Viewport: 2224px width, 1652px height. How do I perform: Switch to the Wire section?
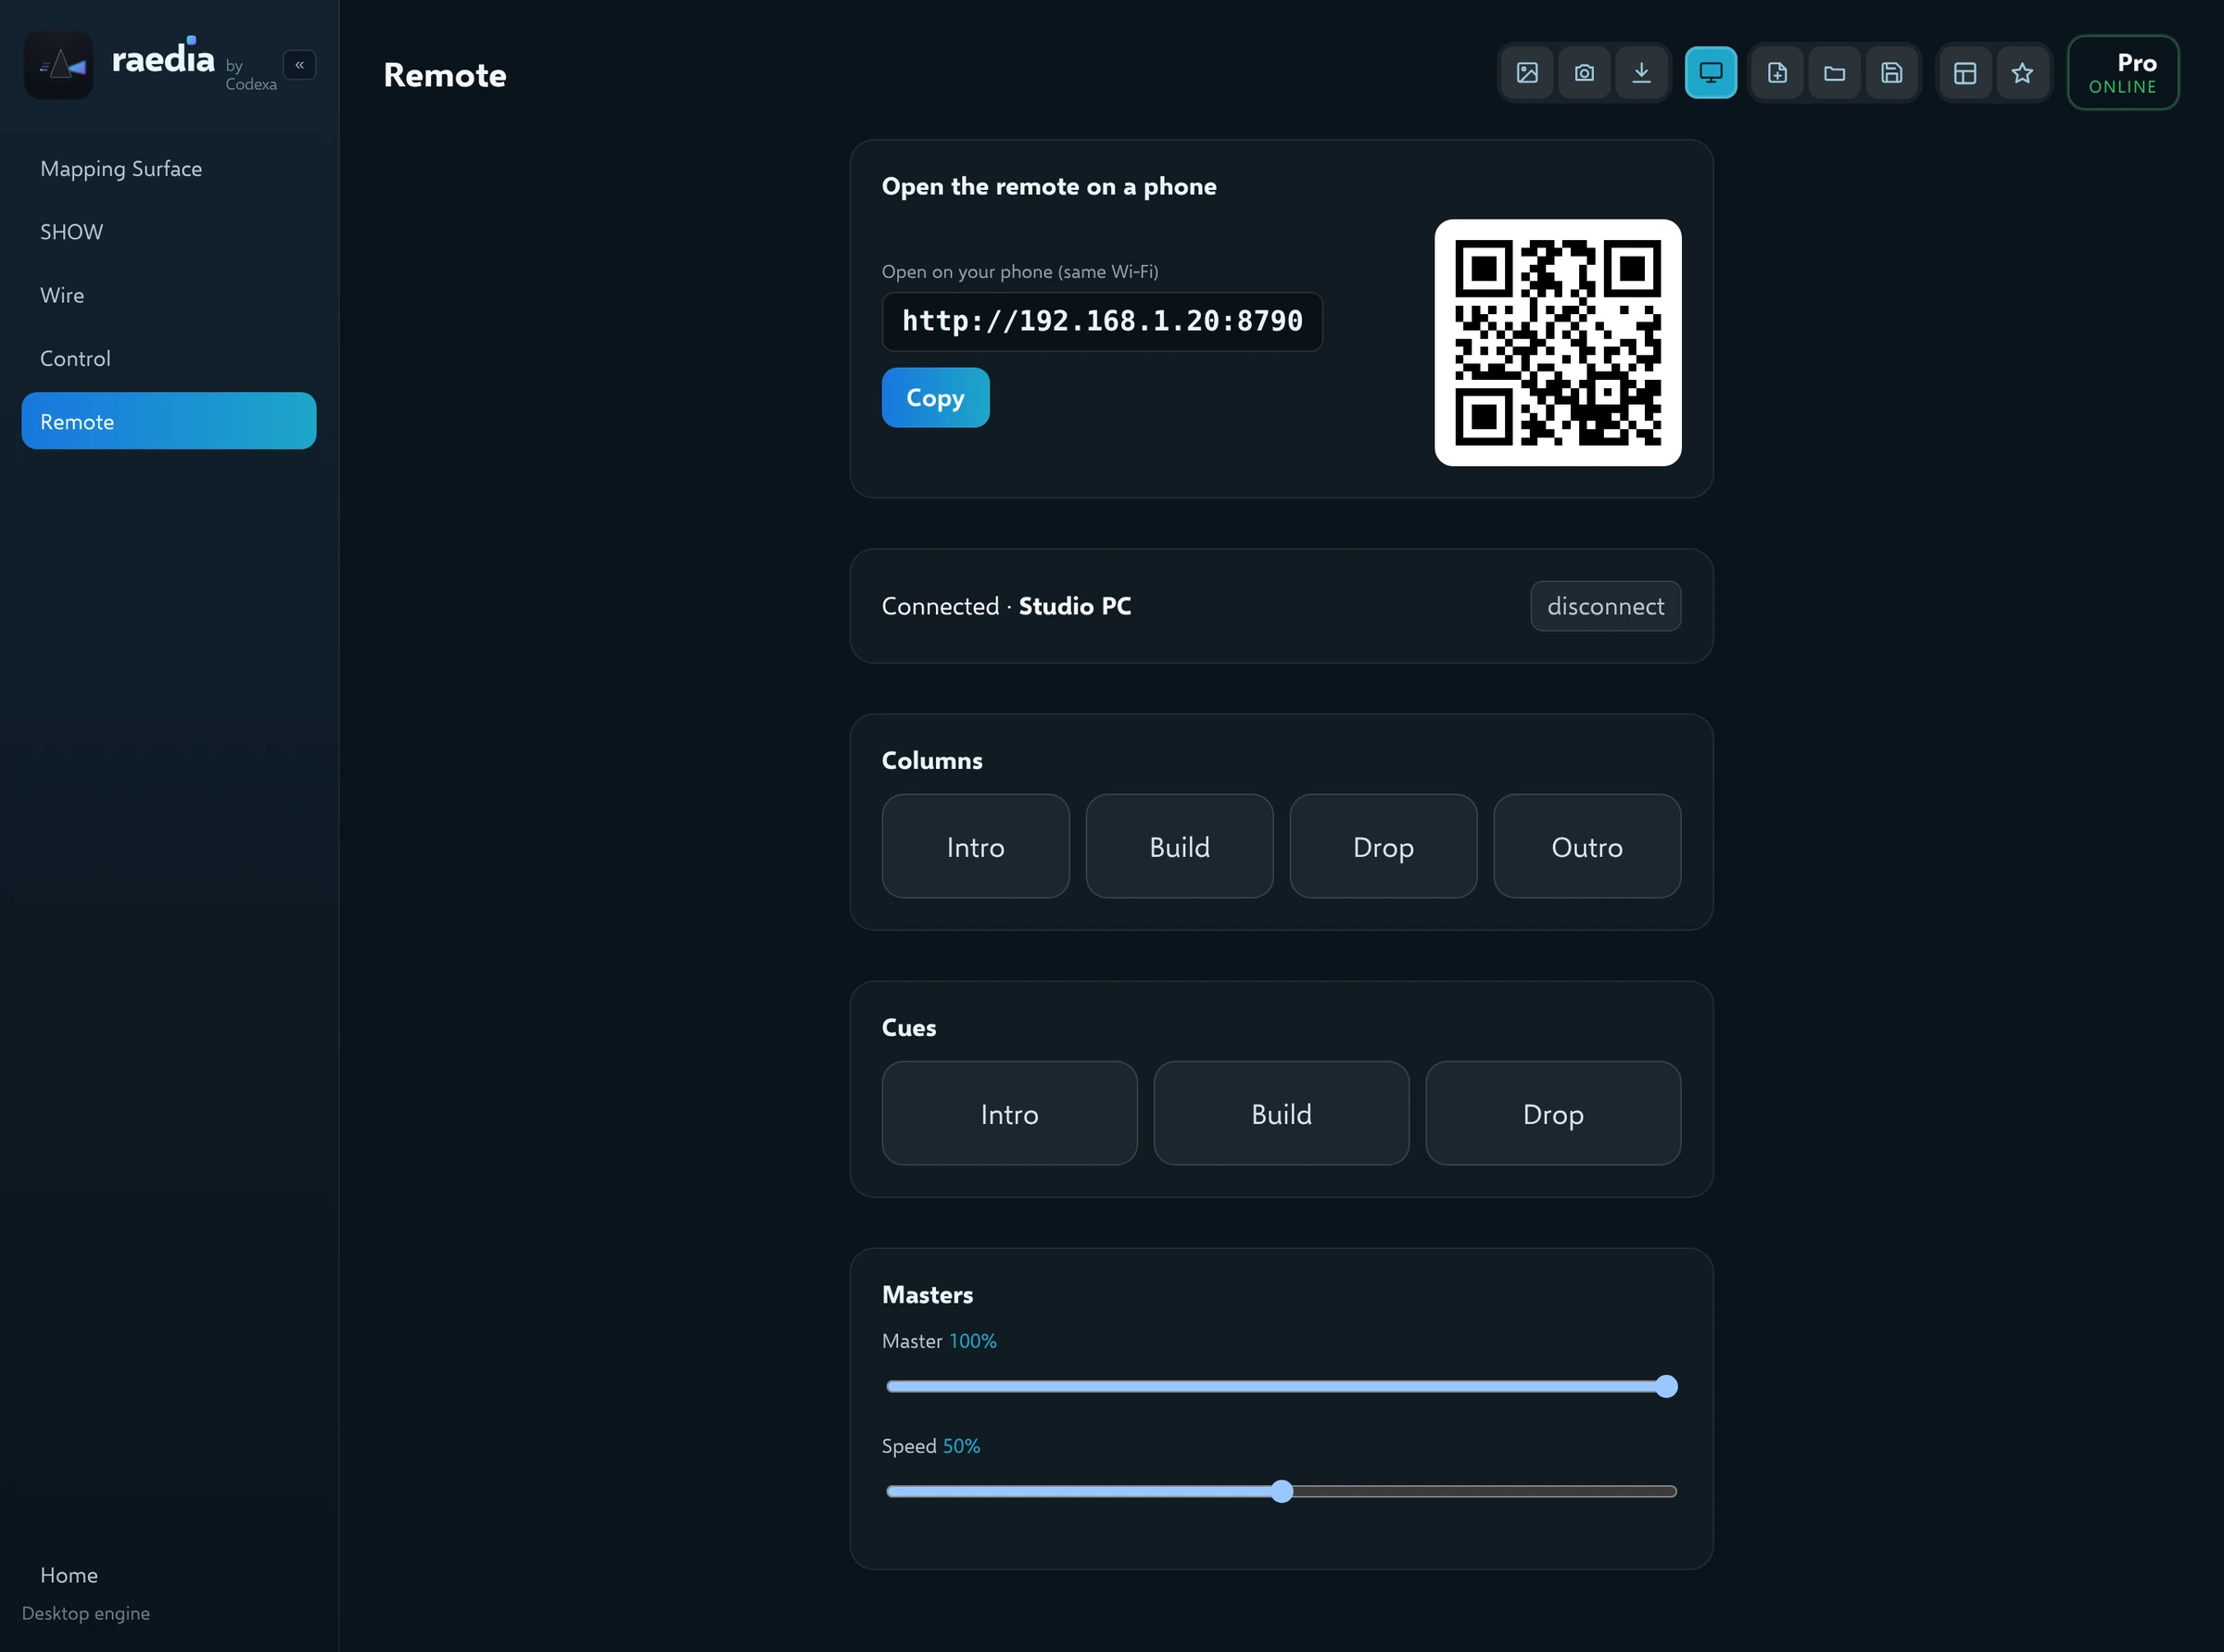pos(169,295)
